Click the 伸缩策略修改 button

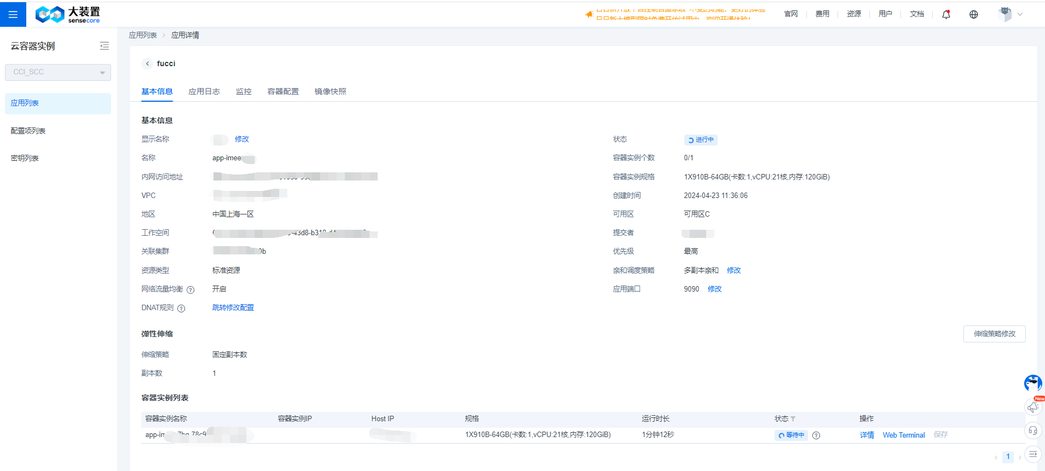[x=994, y=334]
